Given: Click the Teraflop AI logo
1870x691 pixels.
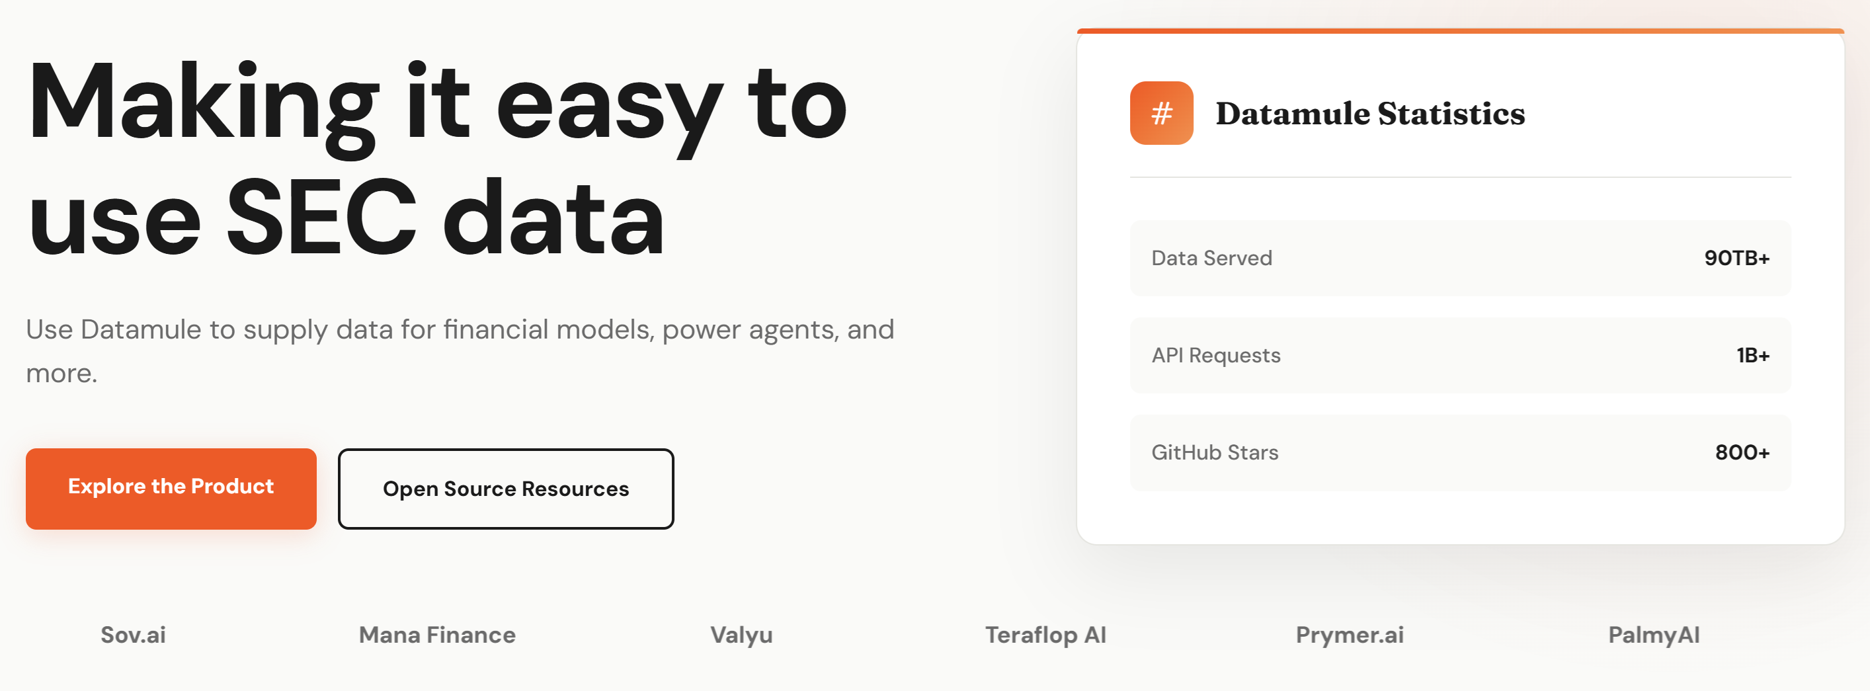Looking at the screenshot, I should tap(1045, 635).
